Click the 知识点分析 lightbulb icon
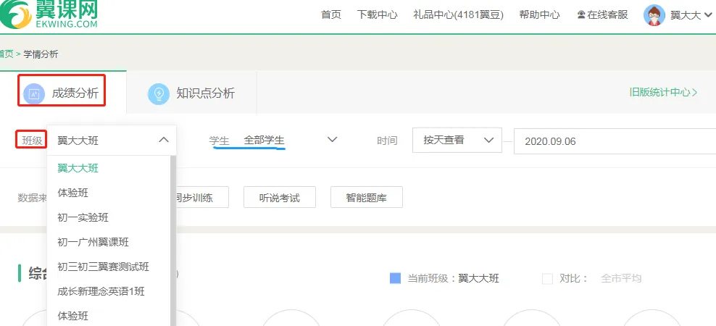The width and height of the screenshot is (716, 326). [159, 93]
